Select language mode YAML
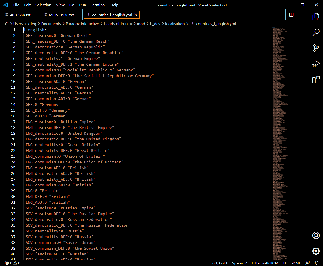323x266 pixels. pyautogui.click(x=296, y=263)
